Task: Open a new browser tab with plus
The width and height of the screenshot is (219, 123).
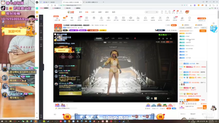Action: [x=103, y=2]
